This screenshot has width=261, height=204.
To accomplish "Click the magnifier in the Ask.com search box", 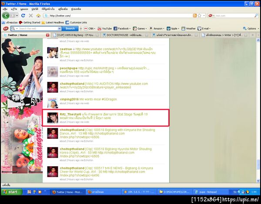I will tap(256, 16).
